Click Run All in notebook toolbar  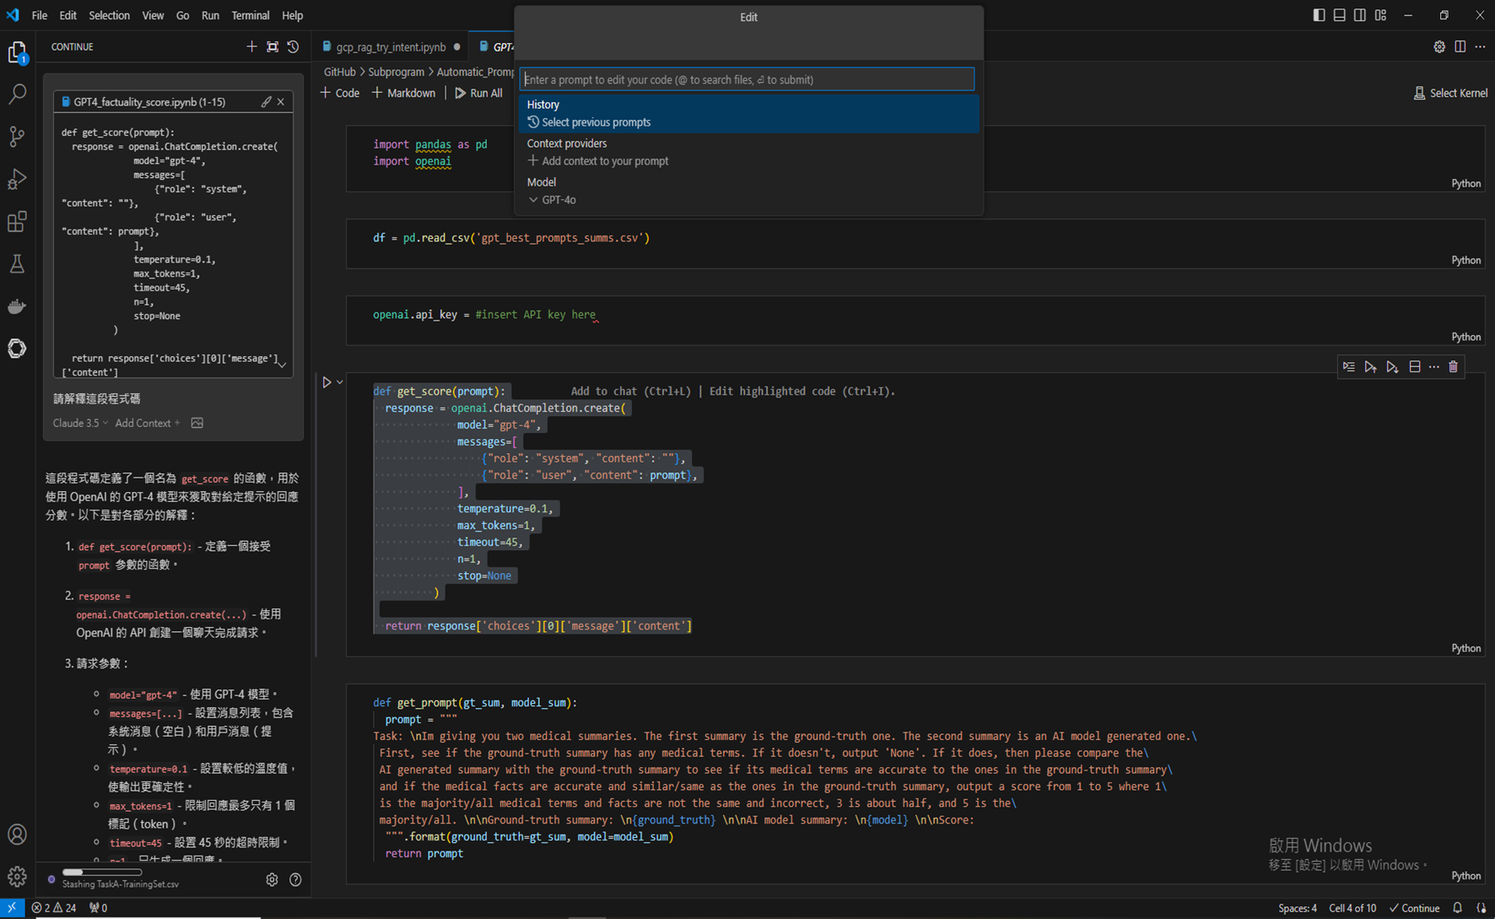(478, 93)
